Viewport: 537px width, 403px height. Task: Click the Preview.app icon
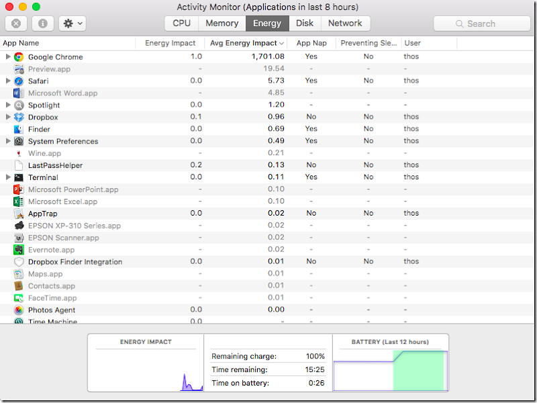[x=19, y=69]
